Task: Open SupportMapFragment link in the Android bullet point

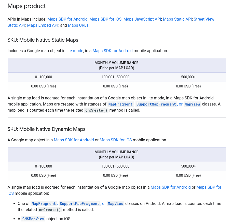Action: (79, 204)
